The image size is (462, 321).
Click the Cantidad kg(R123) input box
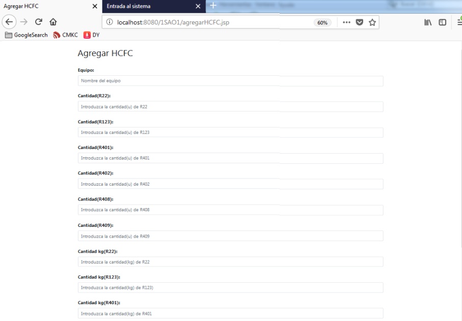[x=230, y=288]
